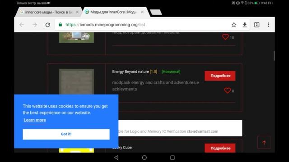Close the 'Моды для InnerCore' tab
Screen dimensions: 289x162
coord(142,12)
